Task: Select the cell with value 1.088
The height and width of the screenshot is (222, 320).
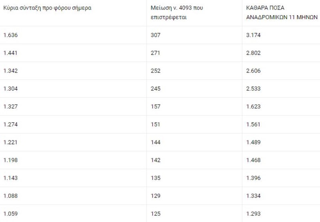Action: 11,196
